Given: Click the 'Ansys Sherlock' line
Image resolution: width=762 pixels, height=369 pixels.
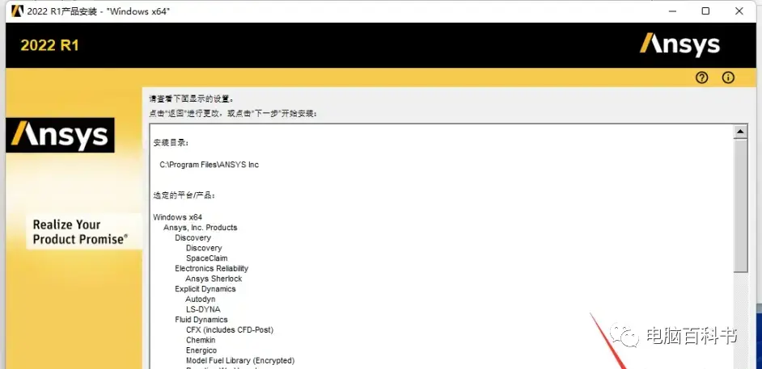Looking at the screenshot, I should (x=214, y=279).
